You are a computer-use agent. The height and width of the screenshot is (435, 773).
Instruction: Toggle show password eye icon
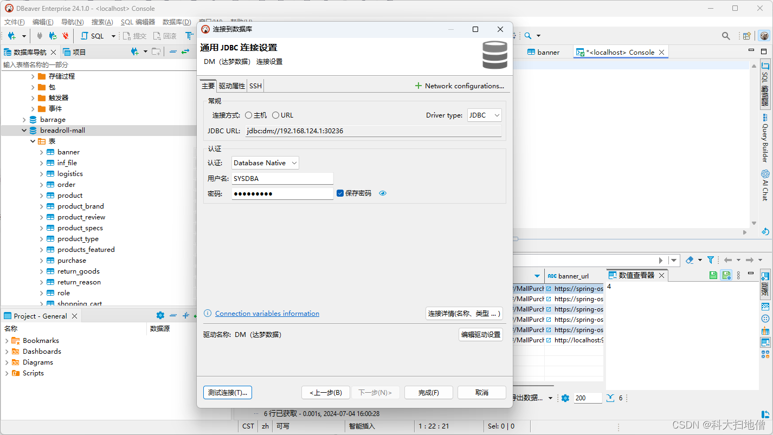coord(383,193)
